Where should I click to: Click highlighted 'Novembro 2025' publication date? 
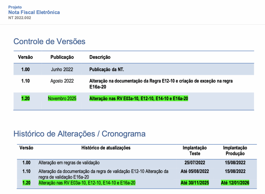point(62,98)
